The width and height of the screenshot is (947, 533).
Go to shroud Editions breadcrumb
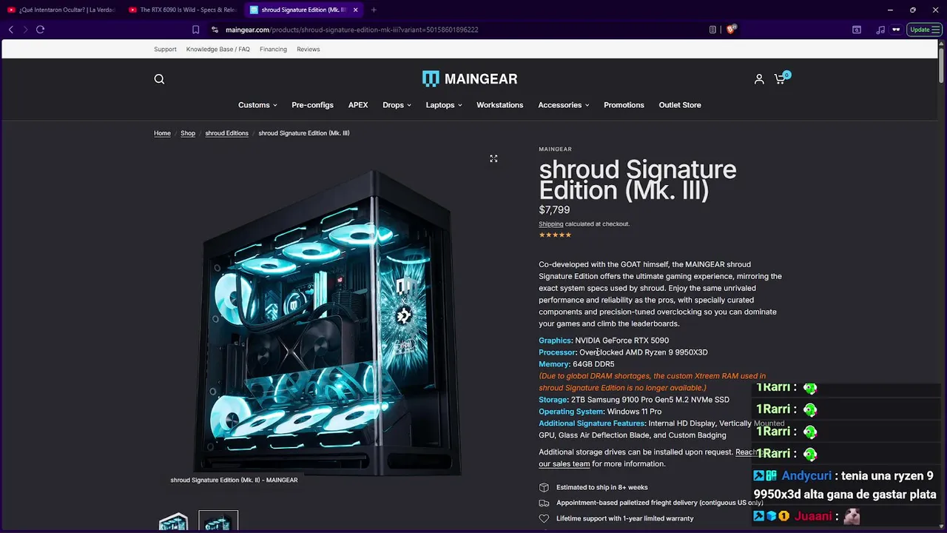click(x=226, y=133)
